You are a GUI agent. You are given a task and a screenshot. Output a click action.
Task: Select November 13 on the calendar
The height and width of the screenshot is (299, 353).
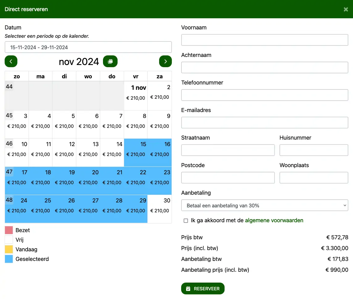[88, 153]
